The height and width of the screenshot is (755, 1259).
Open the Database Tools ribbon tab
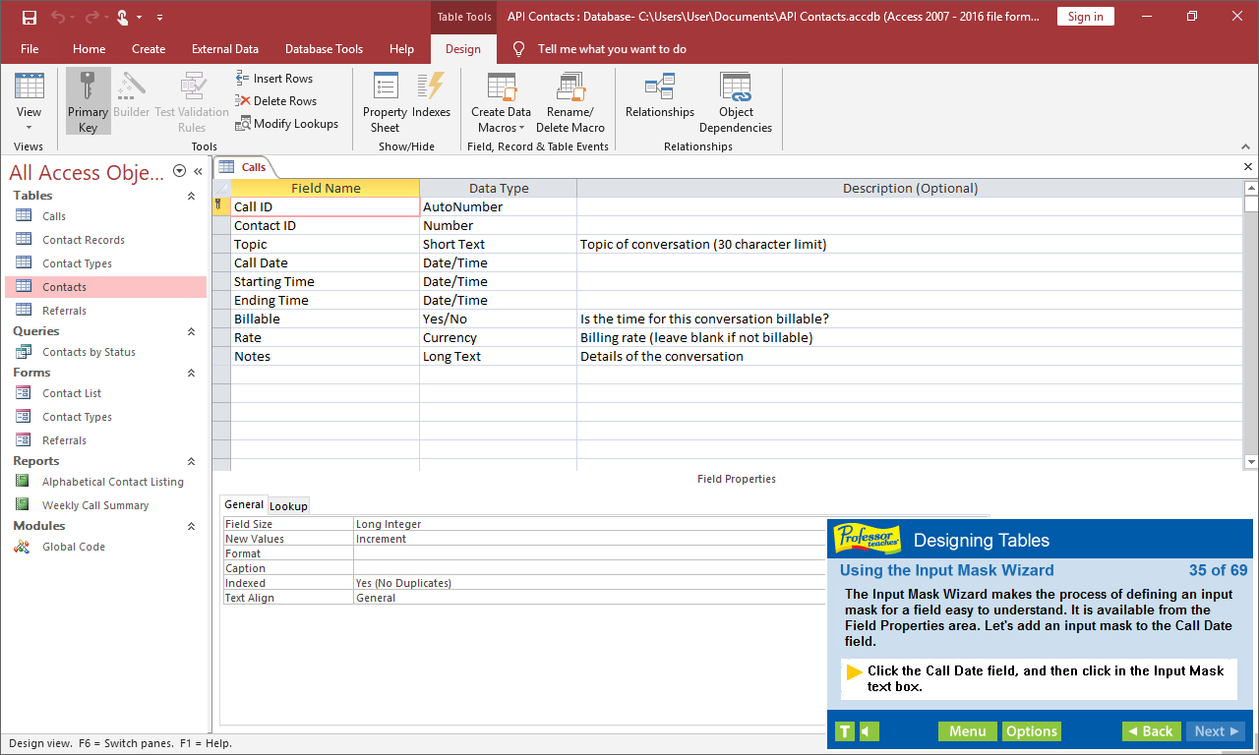(x=324, y=48)
